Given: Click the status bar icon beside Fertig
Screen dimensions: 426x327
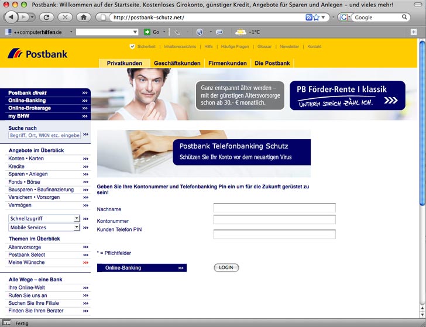Looking at the screenshot, I should click(6, 323).
